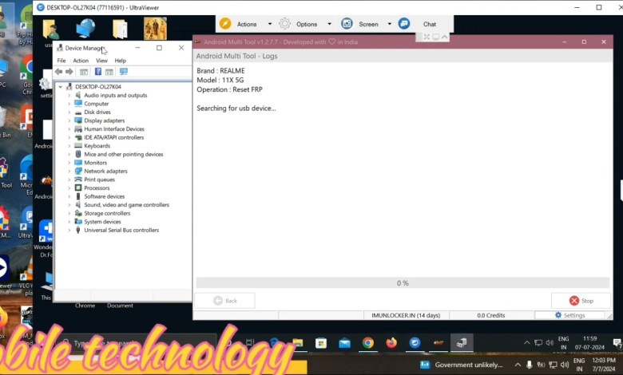Image resolution: width=623 pixels, height=375 pixels.
Task: Select Storage controllers entry
Action: click(x=107, y=213)
